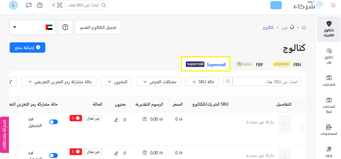Edit stock pencil icon in second row
Image resolution: width=341 pixels, height=159 pixels.
116,153
